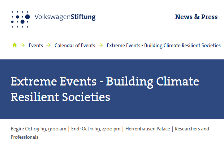
Task: Click the Extreme Events page heading
Action: point(105,89)
